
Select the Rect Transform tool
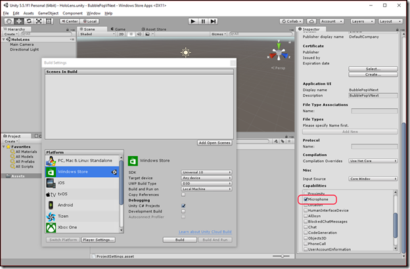click(49, 22)
